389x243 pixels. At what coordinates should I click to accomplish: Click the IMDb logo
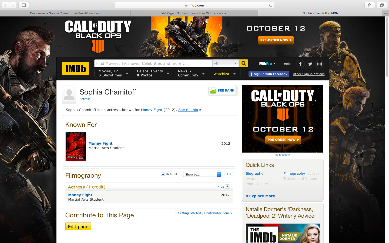pyautogui.click(x=75, y=68)
